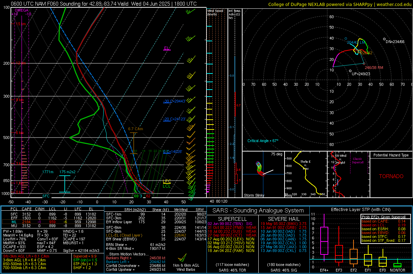Click the based on CAPE probability row
Screen dimensions: 413x274
pos(384,221)
